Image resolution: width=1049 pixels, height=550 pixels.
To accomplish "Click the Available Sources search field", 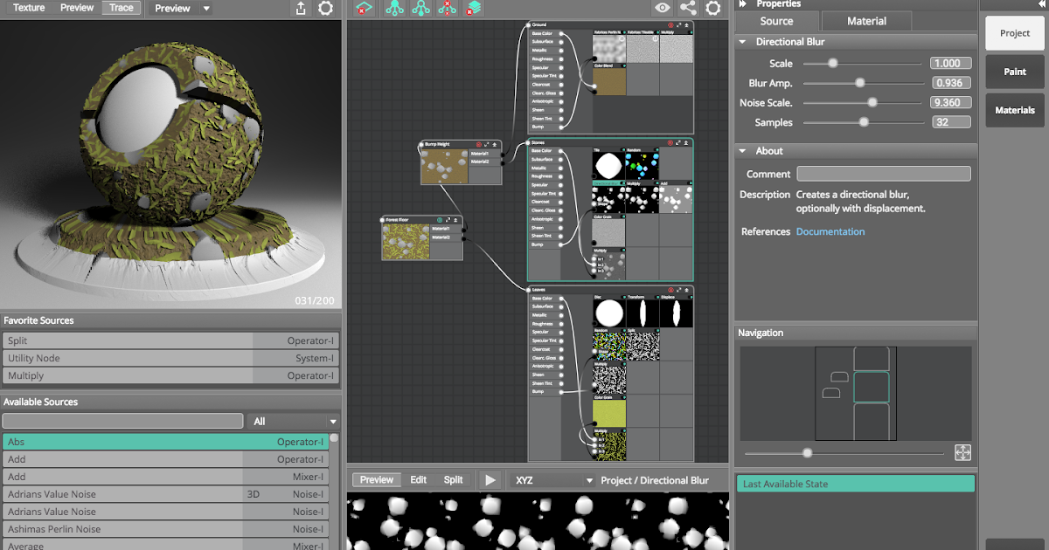I will coord(123,422).
